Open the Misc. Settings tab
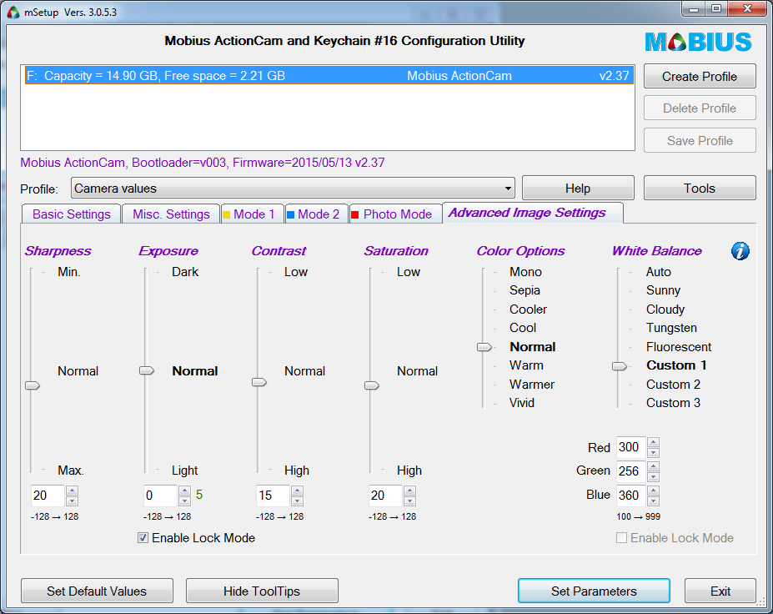The image size is (773, 614). point(171,214)
